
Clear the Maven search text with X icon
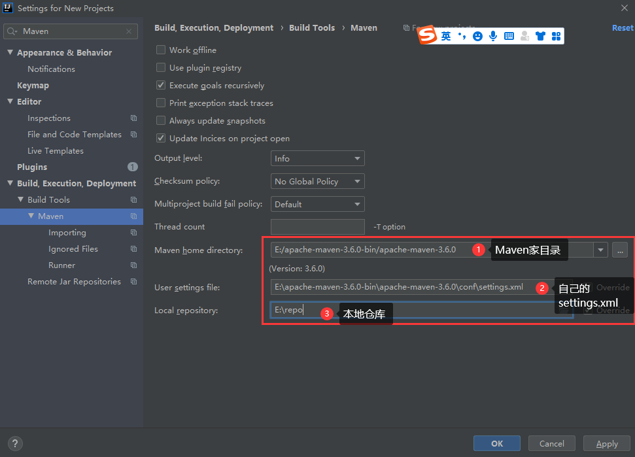coord(129,31)
